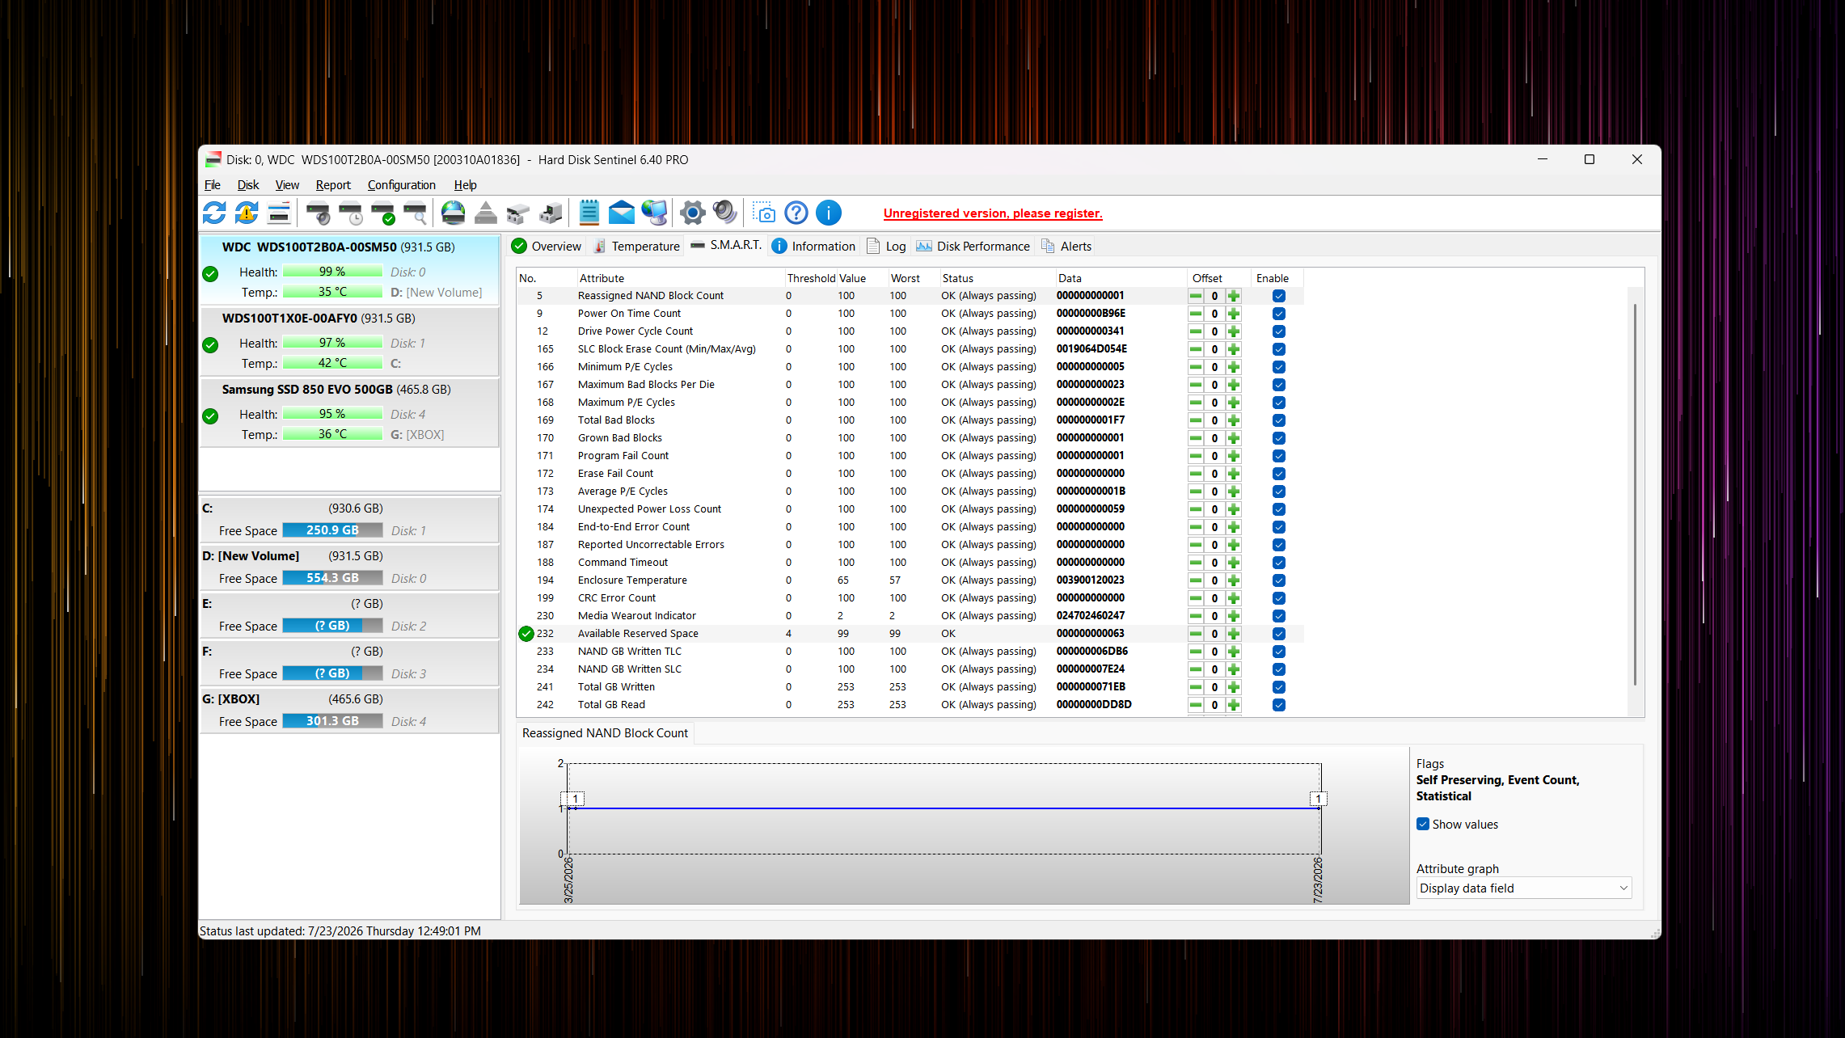Image resolution: width=1845 pixels, height=1038 pixels.
Task: Click the camera screenshot icon
Action: pyautogui.click(x=764, y=213)
